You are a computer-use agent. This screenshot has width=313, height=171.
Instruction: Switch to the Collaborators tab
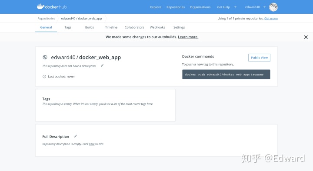point(134,27)
